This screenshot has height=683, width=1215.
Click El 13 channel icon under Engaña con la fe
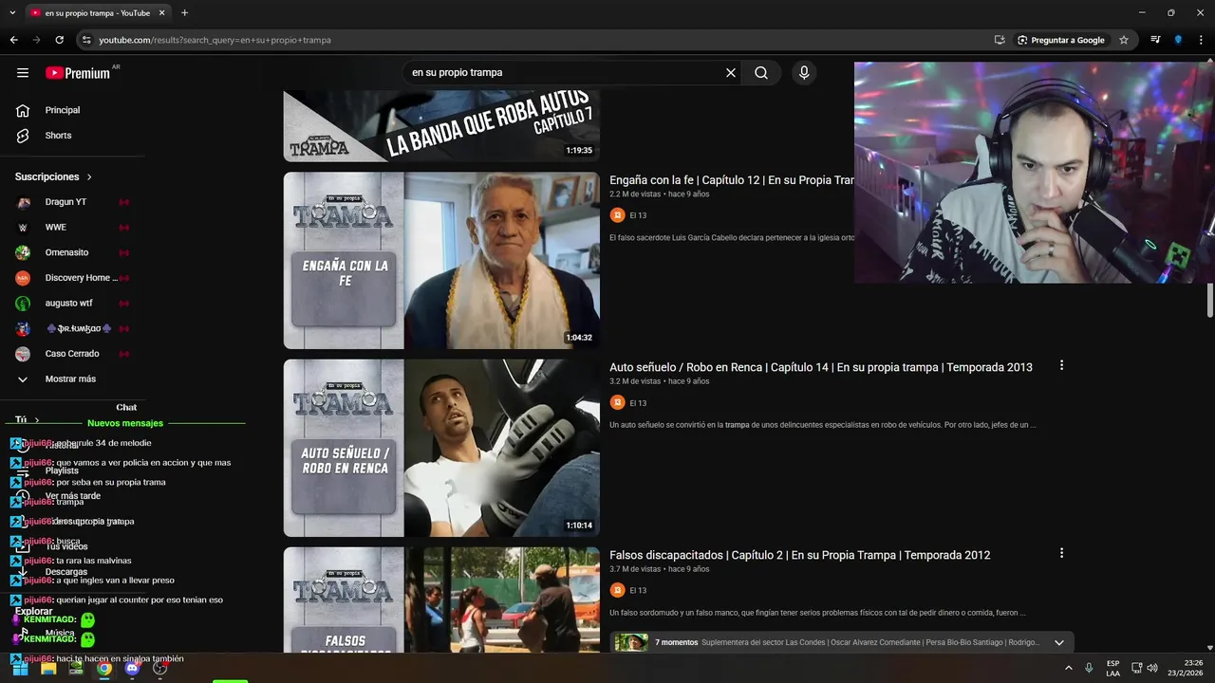[x=617, y=215]
